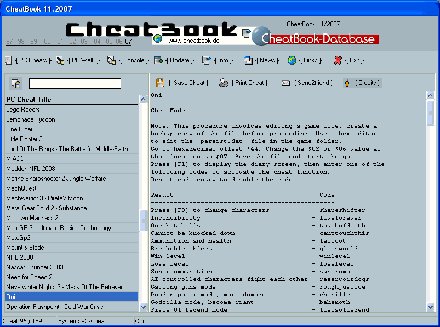Click the search icon beside the search box
Screen dimensions: 440x327
(x=16, y=84)
